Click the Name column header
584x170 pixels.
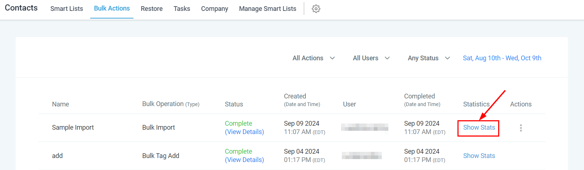click(60, 104)
